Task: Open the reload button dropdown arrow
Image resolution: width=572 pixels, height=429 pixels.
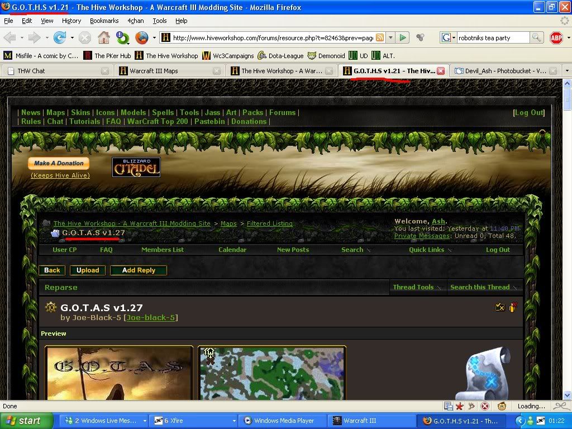Action: point(72,37)
